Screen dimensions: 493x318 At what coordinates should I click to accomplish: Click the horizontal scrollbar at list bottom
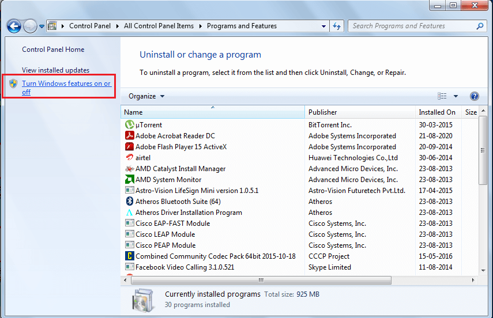coord(261,280)
